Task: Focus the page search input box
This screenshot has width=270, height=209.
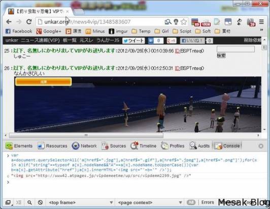Action: tap(235, 49)
